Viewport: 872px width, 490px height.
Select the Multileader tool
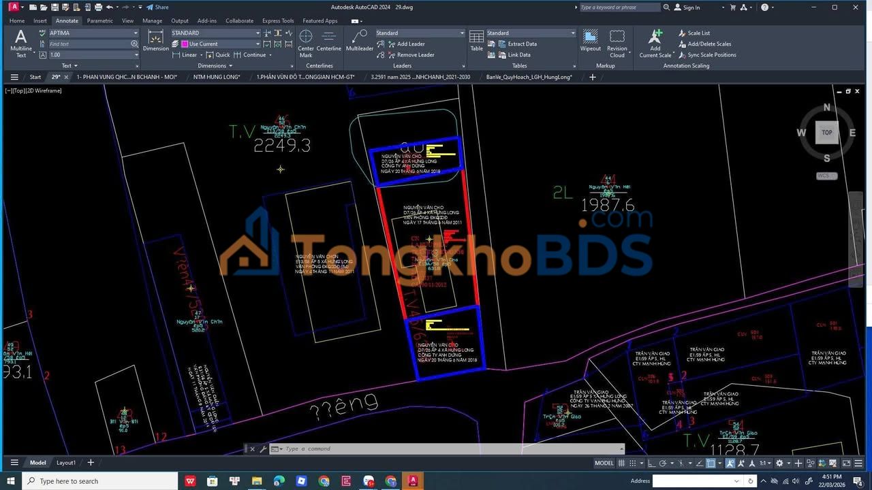point(359,39)
